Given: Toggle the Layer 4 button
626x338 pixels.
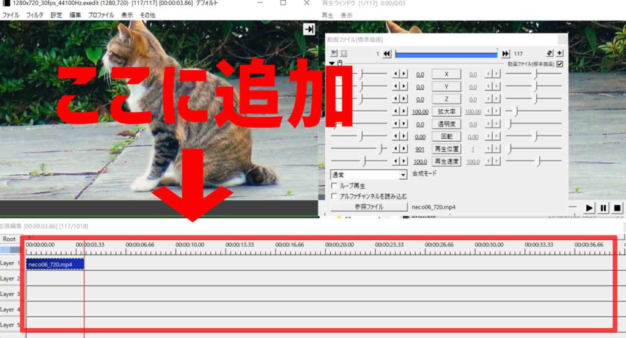Looking at the screenshot, I should [10, 309].
